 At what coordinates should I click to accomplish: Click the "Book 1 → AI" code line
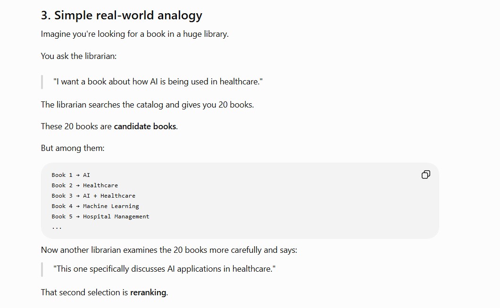coord(71,175)
